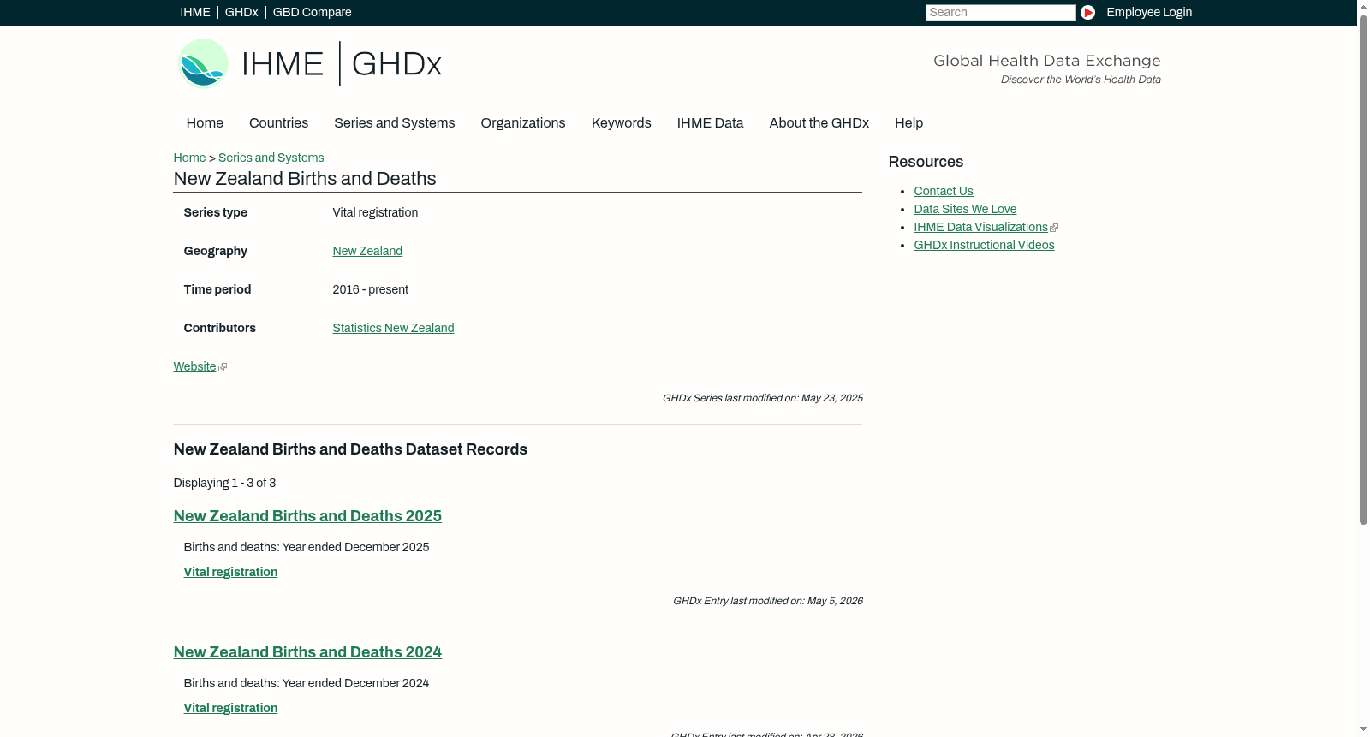Open the Help menu
1370x737 pixels.
(x=909, y=123)
